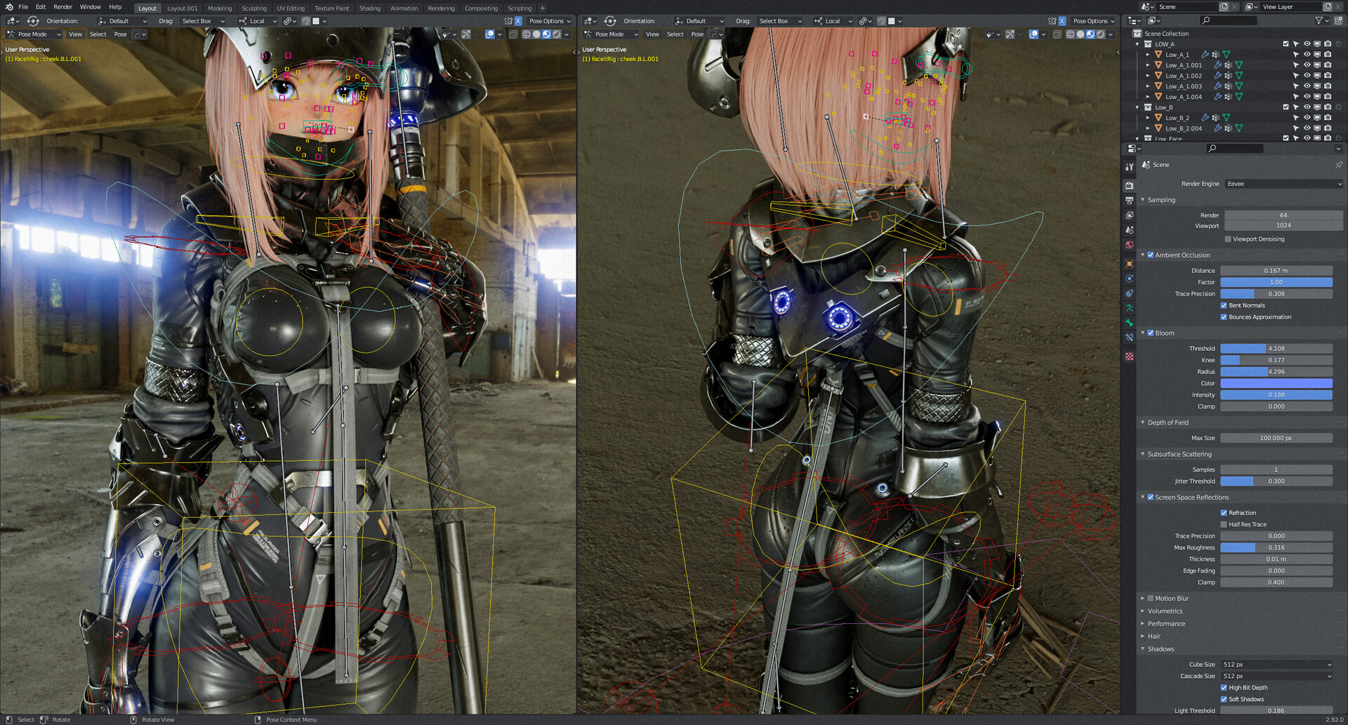This screenshot has height=725, width=1348.
Task: Open the File menu
Action: [23, 7]
